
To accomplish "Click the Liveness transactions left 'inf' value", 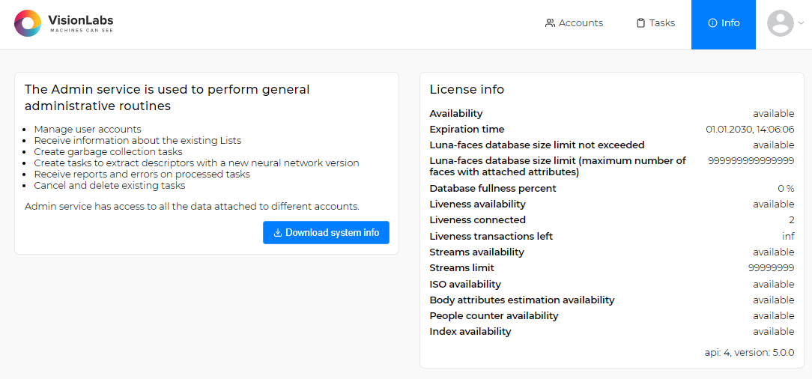I will [788, 237].
